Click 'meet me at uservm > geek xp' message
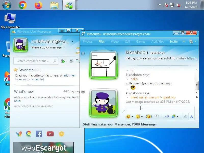Image resolution: width=204 pixels, height=153 pixels. 153,97
